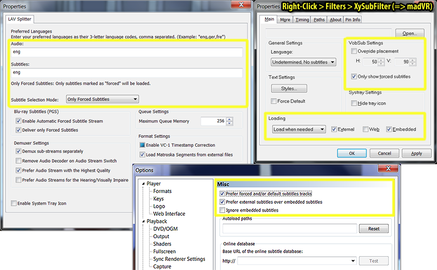Screen dimensions: 437x270
Task: Increase Maximum Queue Memory with up arrow
Action: 229,119
